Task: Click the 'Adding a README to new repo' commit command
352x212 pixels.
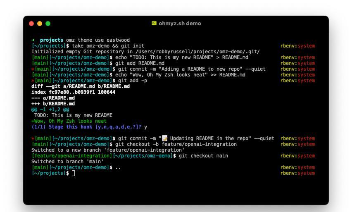Action: pyautogui.click(x=192, y=69)
